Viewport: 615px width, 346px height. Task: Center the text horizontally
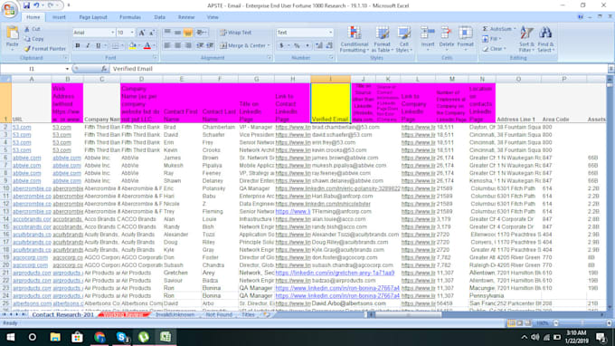[177, 45]
